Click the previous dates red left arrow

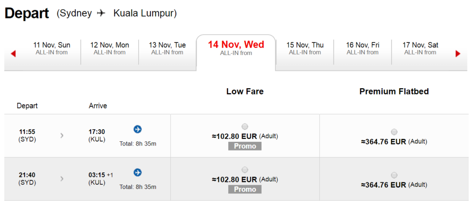[x=13, y=54]
